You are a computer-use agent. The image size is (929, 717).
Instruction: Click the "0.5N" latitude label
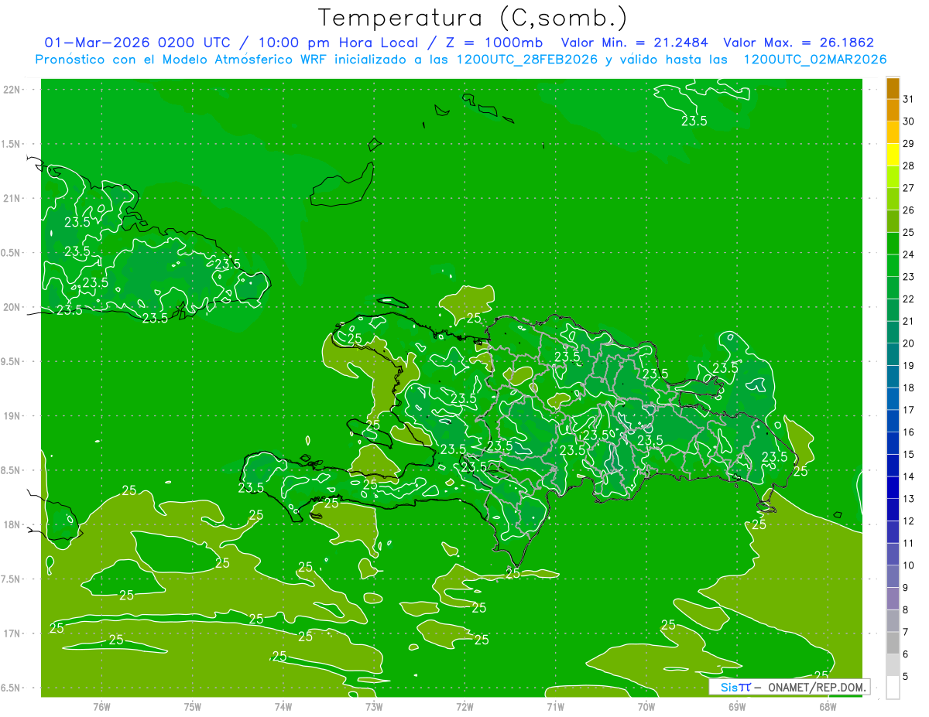coord(12,253)
